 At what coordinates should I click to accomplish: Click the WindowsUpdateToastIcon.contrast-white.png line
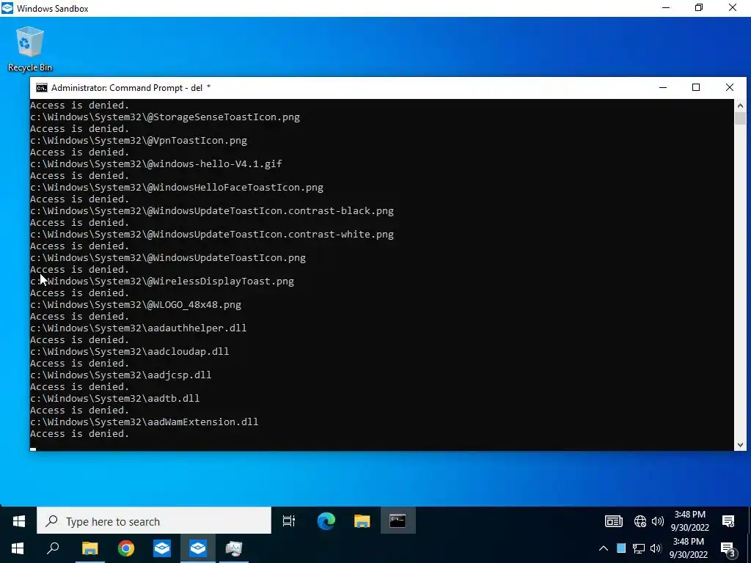click(x=212, y=234)
